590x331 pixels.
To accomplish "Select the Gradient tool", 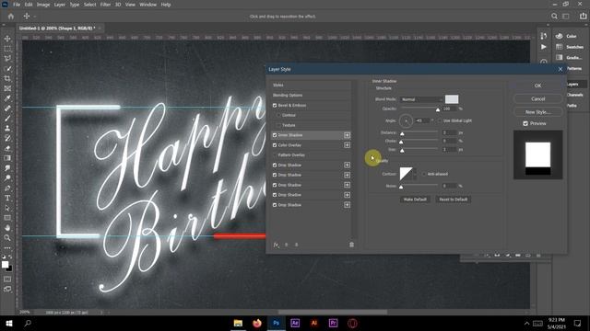I will coord(7,158).
